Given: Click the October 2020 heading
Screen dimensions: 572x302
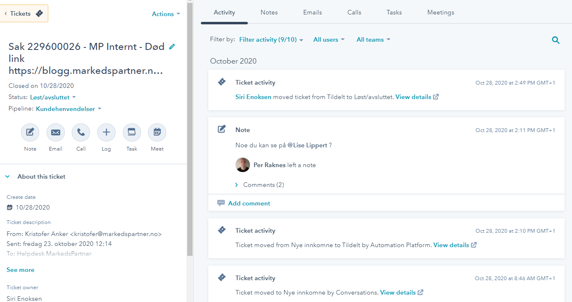Looking at the screenshot, I should tap(233, 61).
